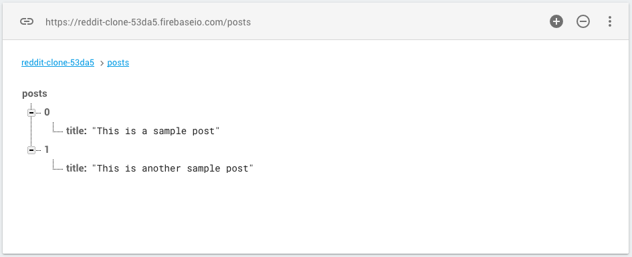Select the posts root node label

click(35, 93)
